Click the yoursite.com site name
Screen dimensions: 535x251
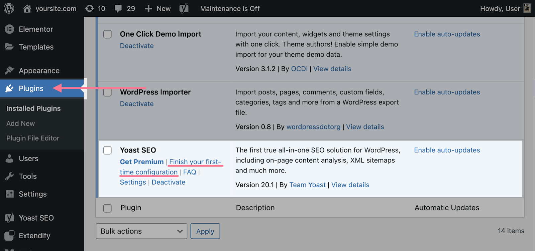(56, 9)
